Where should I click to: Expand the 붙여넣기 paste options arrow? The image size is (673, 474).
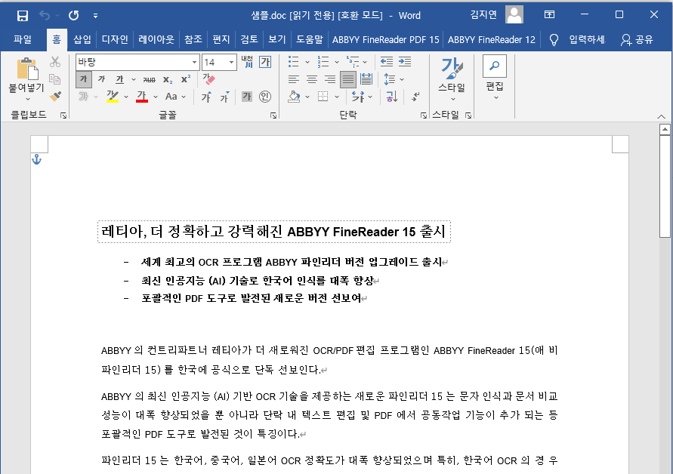27,99
